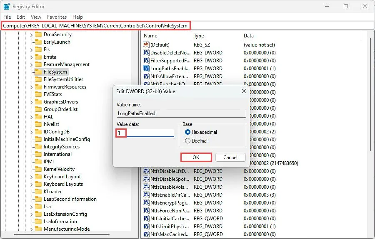
Task: Expand the Keyboard Layout tree node
Action: (x=31, y=177)
